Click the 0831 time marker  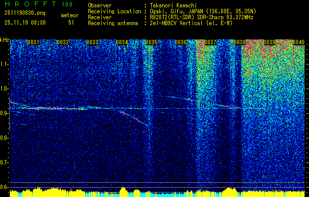pos(33,42)
